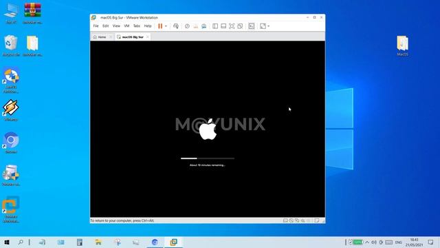The image size is (440, 248).
Task: Open File Explorer from the taskbar
Action: [98, 242]
